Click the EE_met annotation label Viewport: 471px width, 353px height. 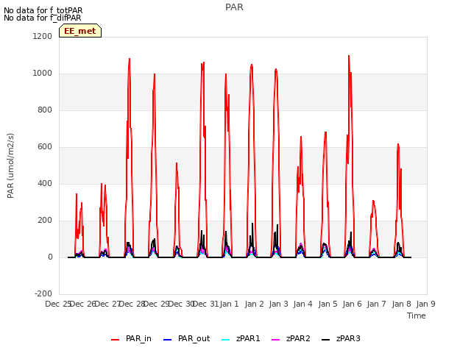(80, 31)
